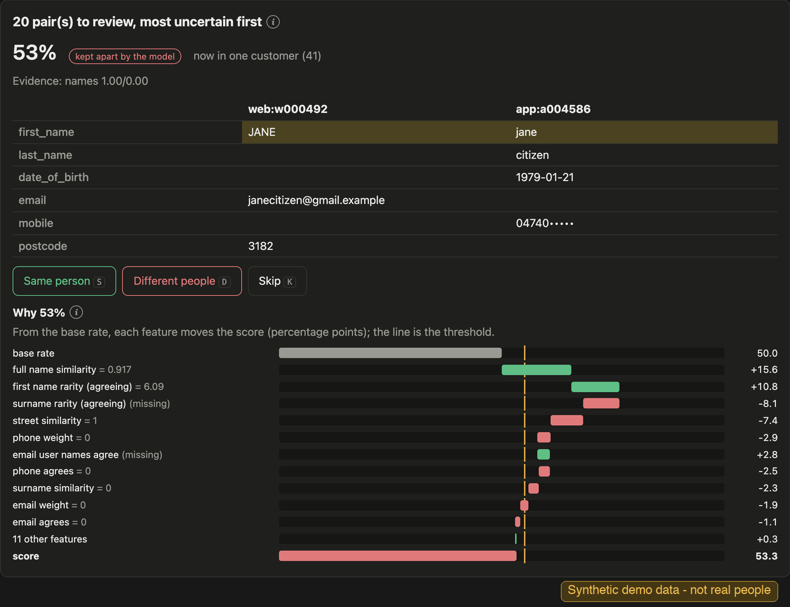This screenshot has width=790, height=607.
Task: Click the green first name rarity bar
Action: [x=595, y=387]
